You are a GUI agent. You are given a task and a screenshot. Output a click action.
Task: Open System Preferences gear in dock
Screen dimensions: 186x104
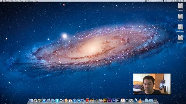[x=131, y=101]
